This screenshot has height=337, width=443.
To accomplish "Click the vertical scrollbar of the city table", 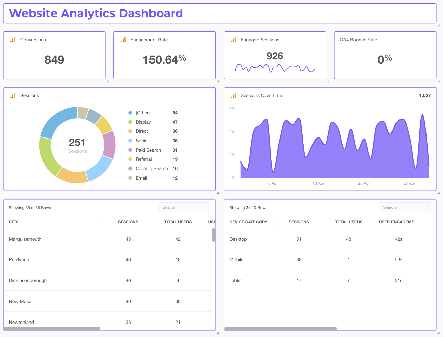I will point(213,235).
